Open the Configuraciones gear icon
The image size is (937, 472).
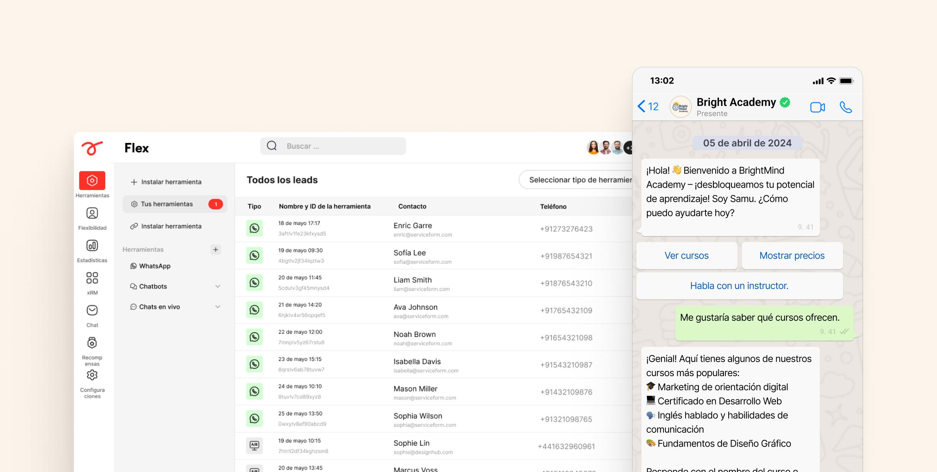point(92,375)
